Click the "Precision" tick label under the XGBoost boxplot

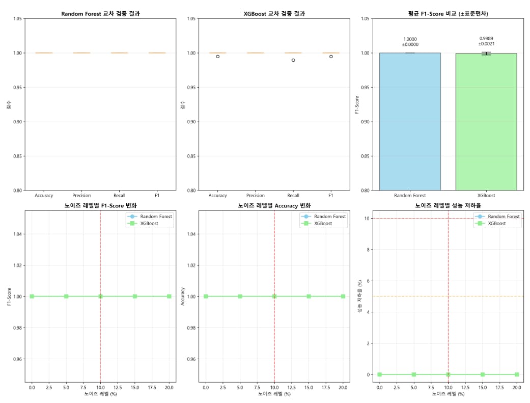pos(255,195)
